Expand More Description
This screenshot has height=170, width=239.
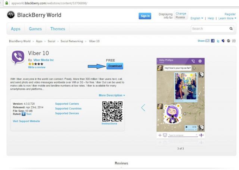pos(112,95)
